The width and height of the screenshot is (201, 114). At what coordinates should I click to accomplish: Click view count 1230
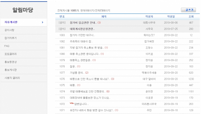pyautogui.click(x=191, y=79)
